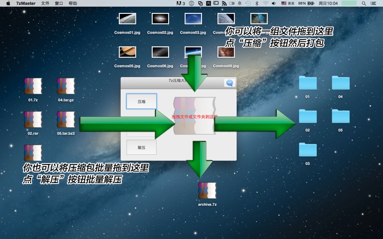Screen dimensions: 383x239
Task: Click the file name 05.tar.bz2
Action: [x=66, y=133]
